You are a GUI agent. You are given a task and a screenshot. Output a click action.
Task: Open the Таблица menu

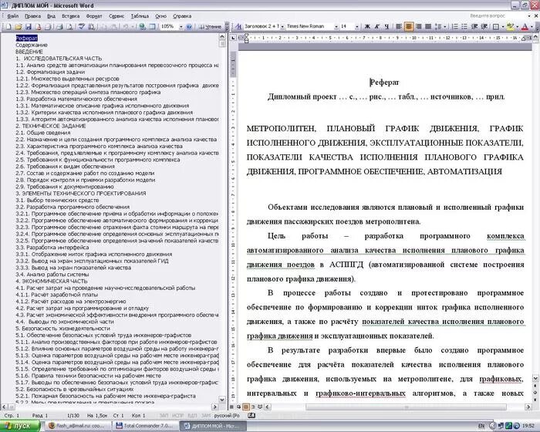[140, 16]
